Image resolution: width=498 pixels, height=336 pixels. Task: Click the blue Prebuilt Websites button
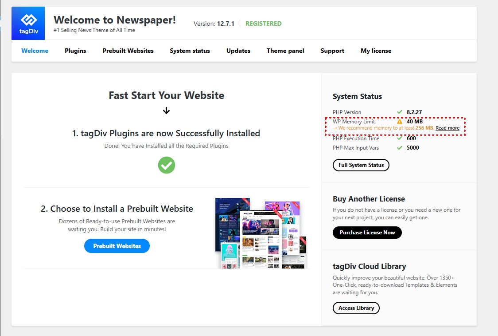(117, 246)
